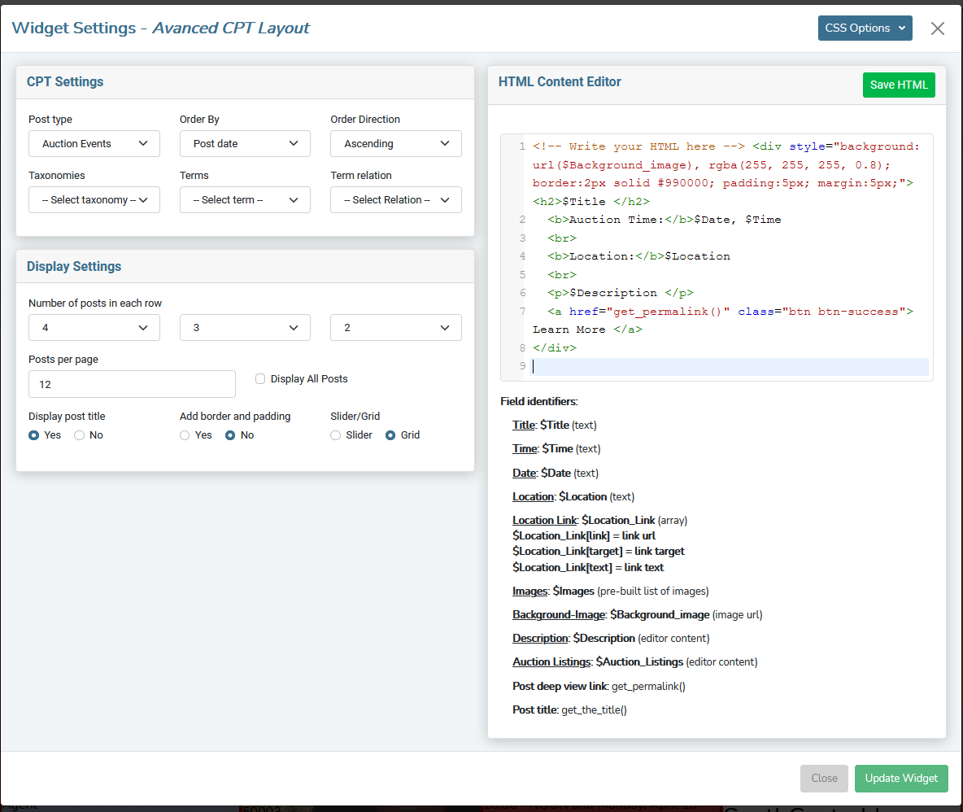
Task: Click the Location field identifier
Action: point(573,496)
